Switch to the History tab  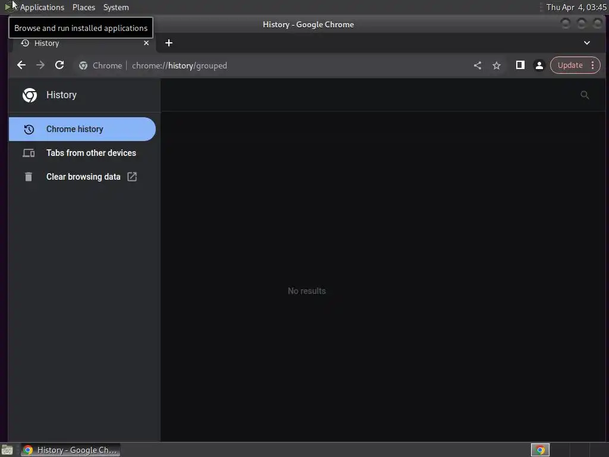(x=85, y=43)
